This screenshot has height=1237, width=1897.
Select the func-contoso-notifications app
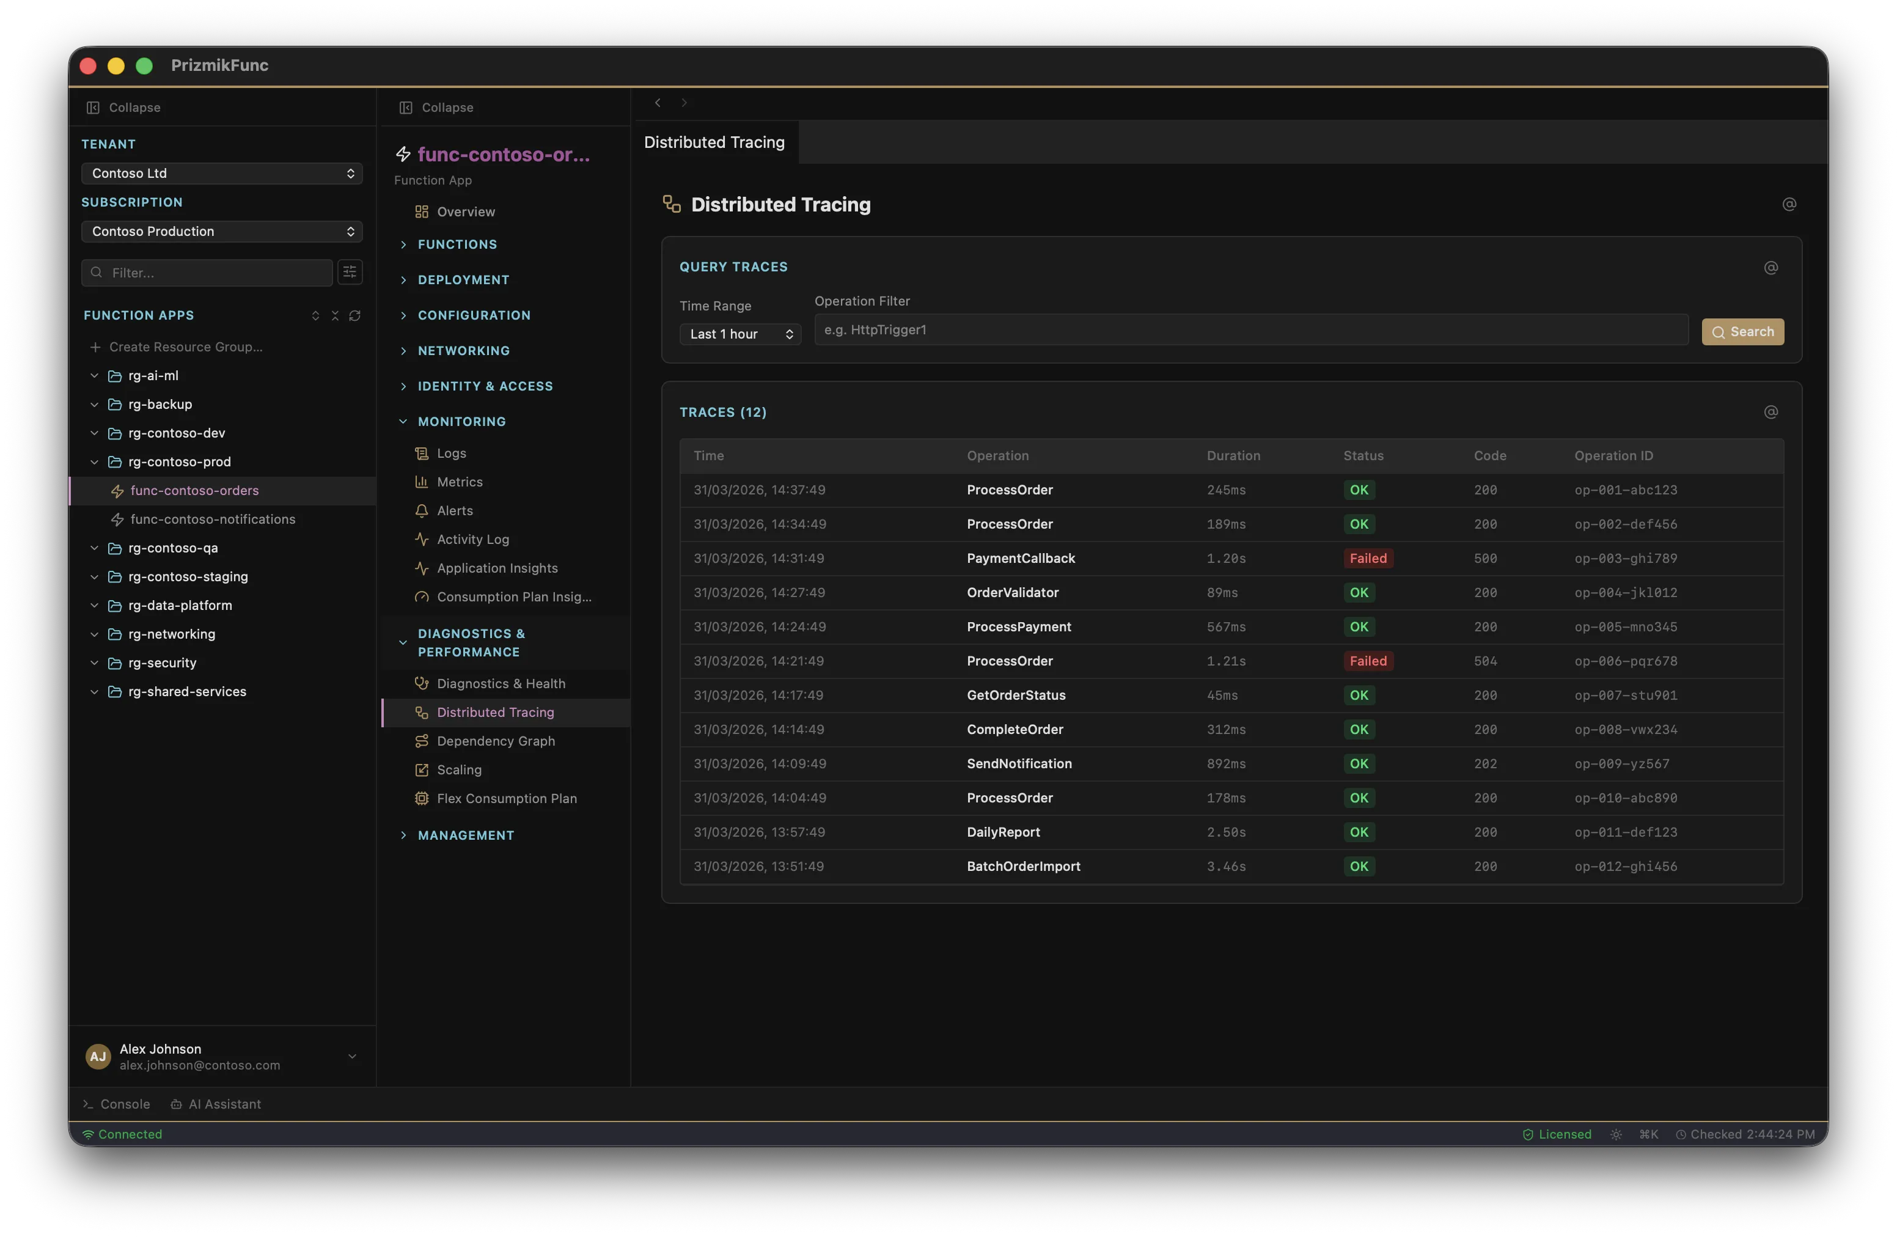tap(213, 519)
